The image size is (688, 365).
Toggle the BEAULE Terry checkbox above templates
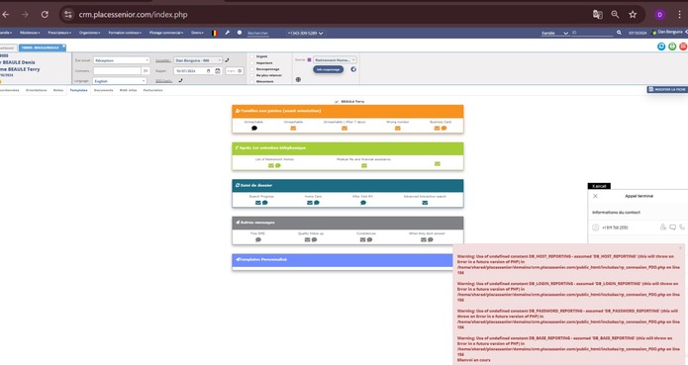click(x=337, y=102)
